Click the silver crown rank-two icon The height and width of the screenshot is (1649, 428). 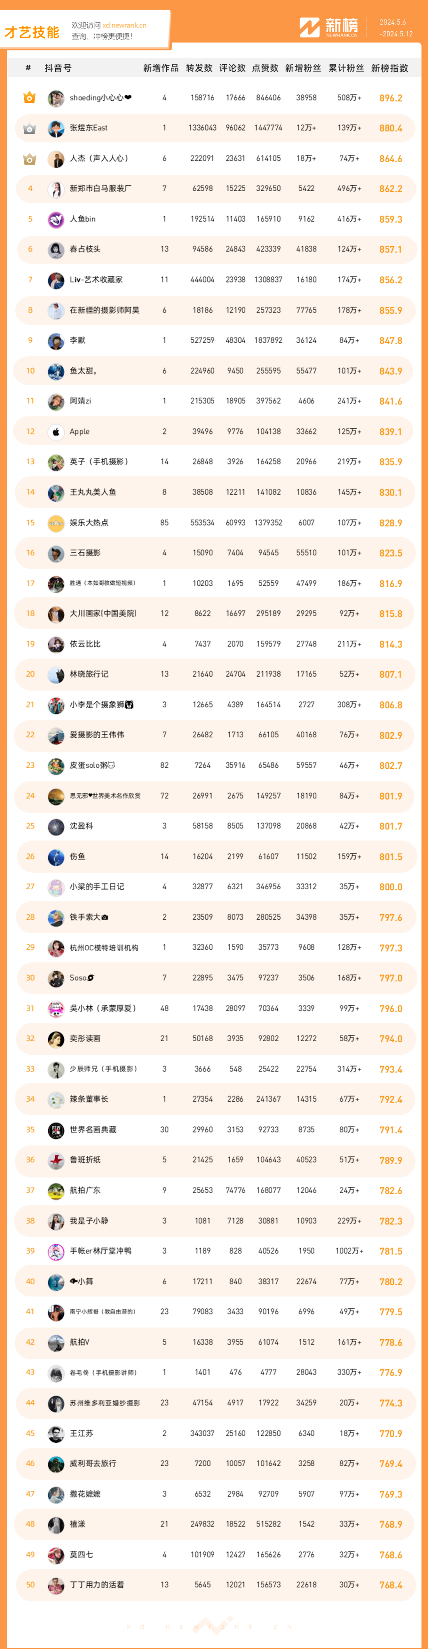click(29, 129)
